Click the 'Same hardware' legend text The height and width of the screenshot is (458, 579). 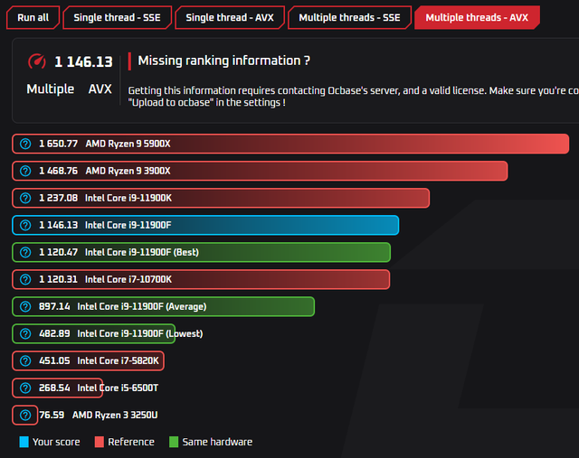tap(217, 442)
